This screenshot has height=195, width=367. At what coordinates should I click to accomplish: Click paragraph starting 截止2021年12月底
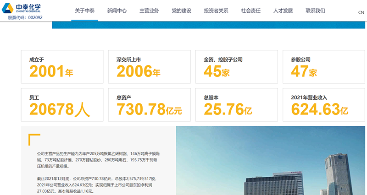point(97,185)
